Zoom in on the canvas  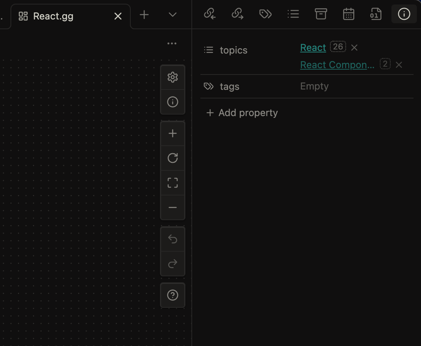coord(172,133)
